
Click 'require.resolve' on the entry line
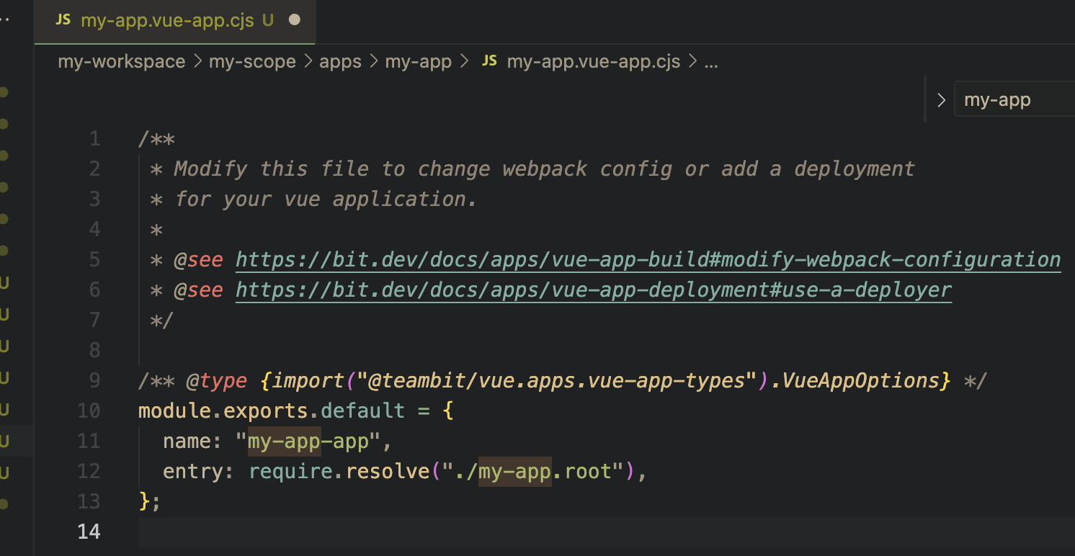339,471
